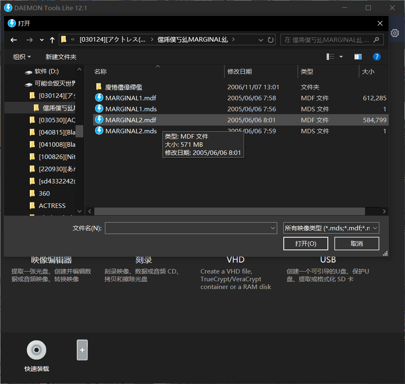Open DAEMON Tools settings gear

(395, 33)
